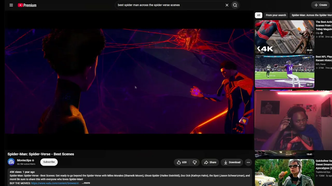332x186 pixels.
Task: Subscribe to the Movieclips channel
Action: 49,162
